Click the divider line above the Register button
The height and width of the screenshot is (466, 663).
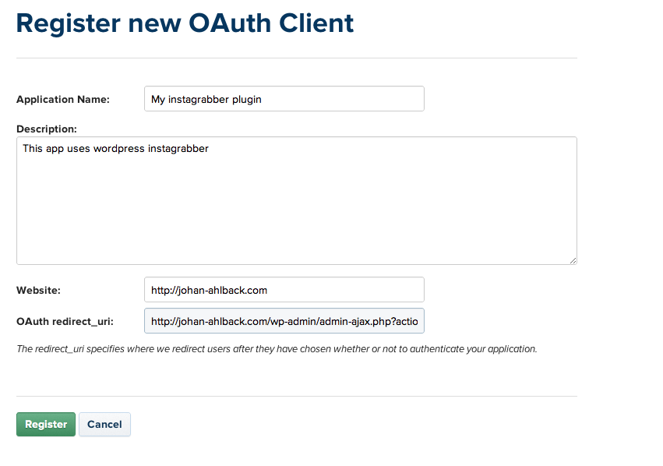click(x=297, y=396)
